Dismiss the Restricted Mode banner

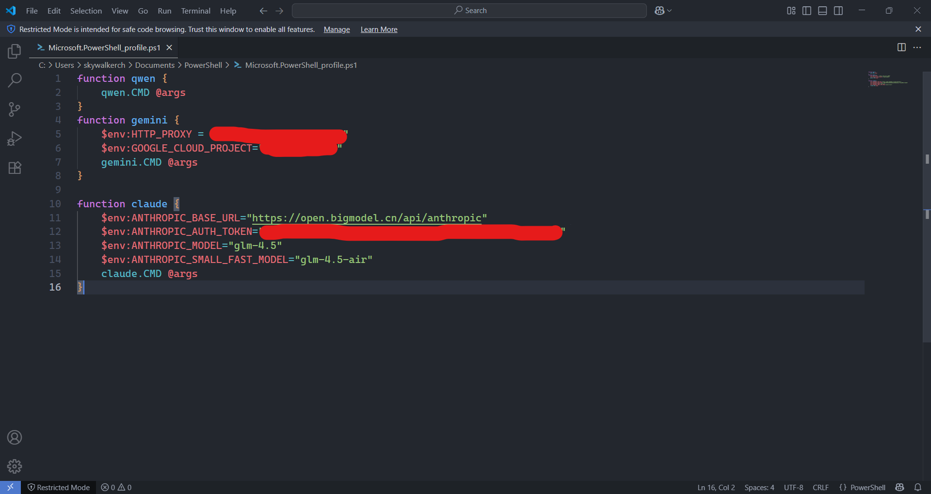point(918,29)
